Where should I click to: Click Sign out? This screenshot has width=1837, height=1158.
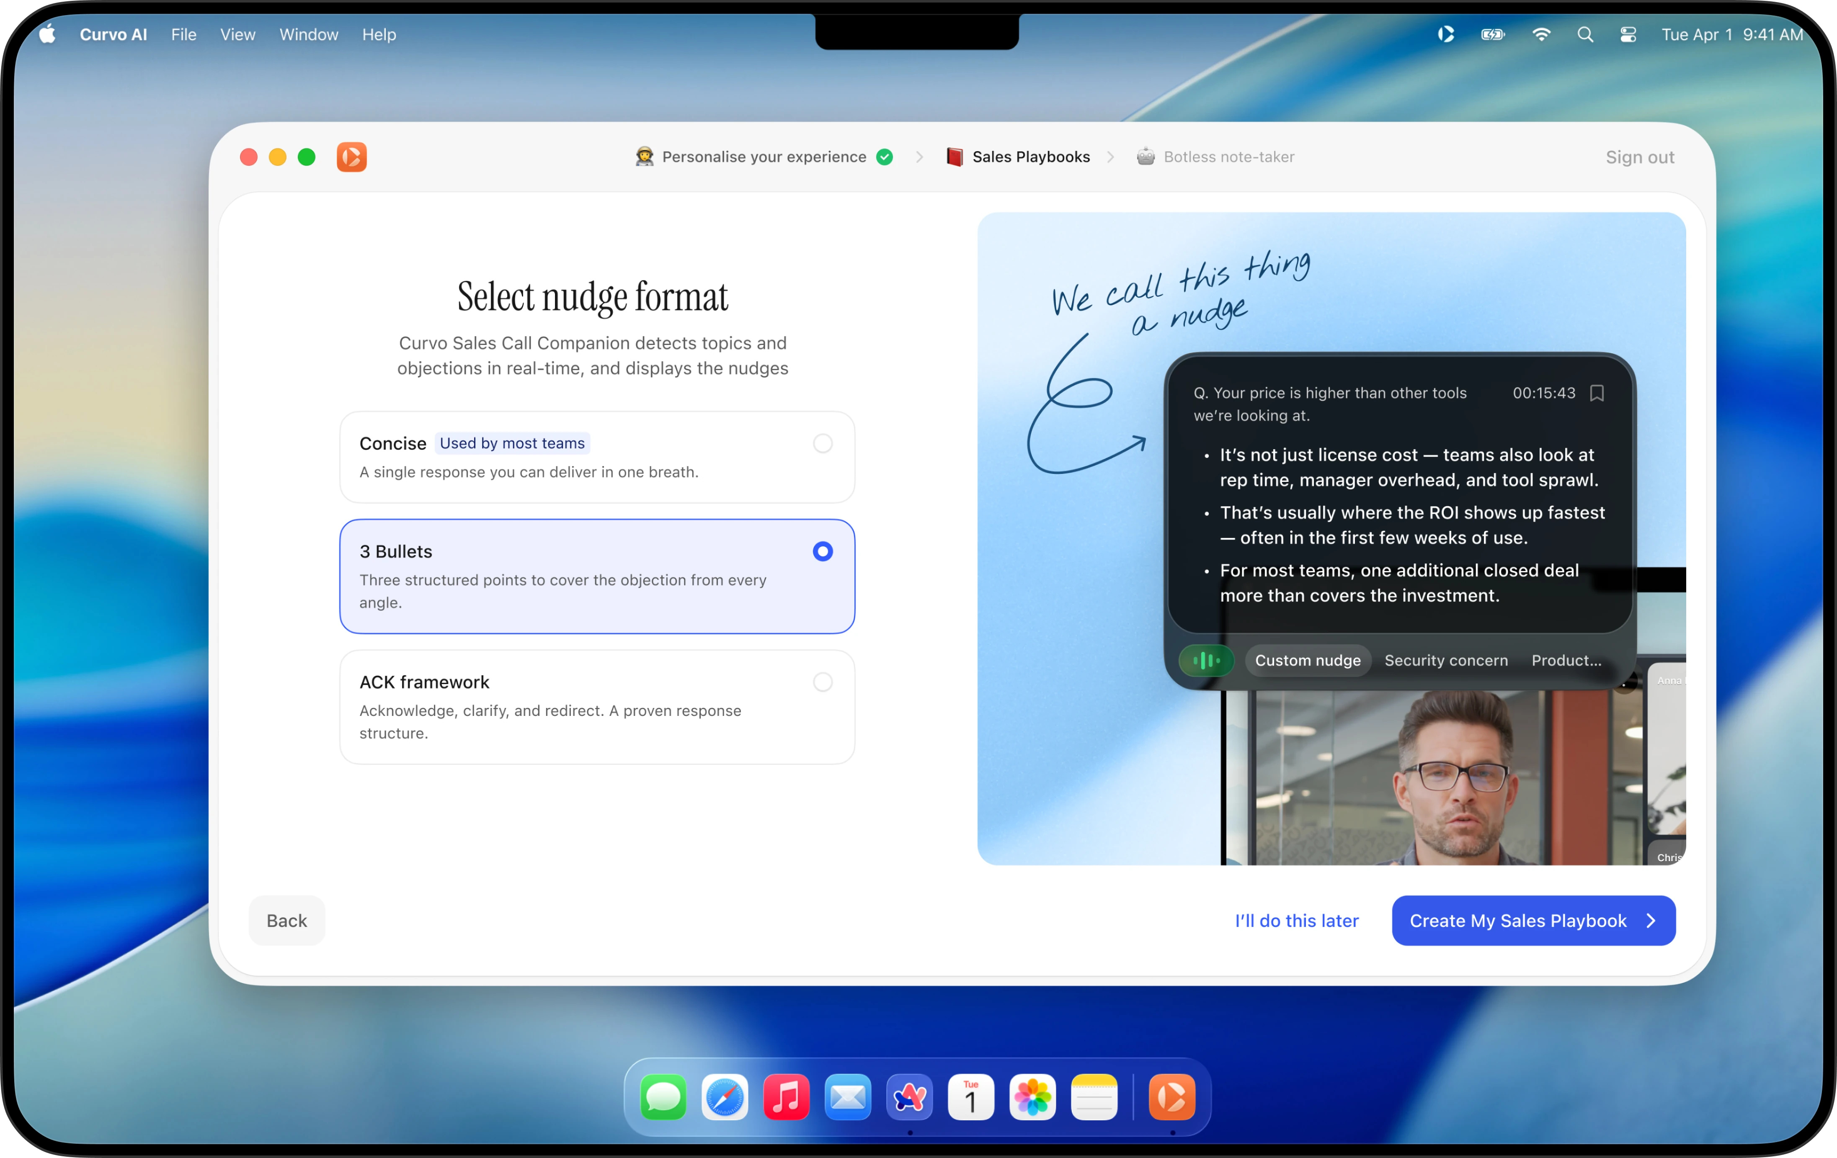(x=1640, y=157)
